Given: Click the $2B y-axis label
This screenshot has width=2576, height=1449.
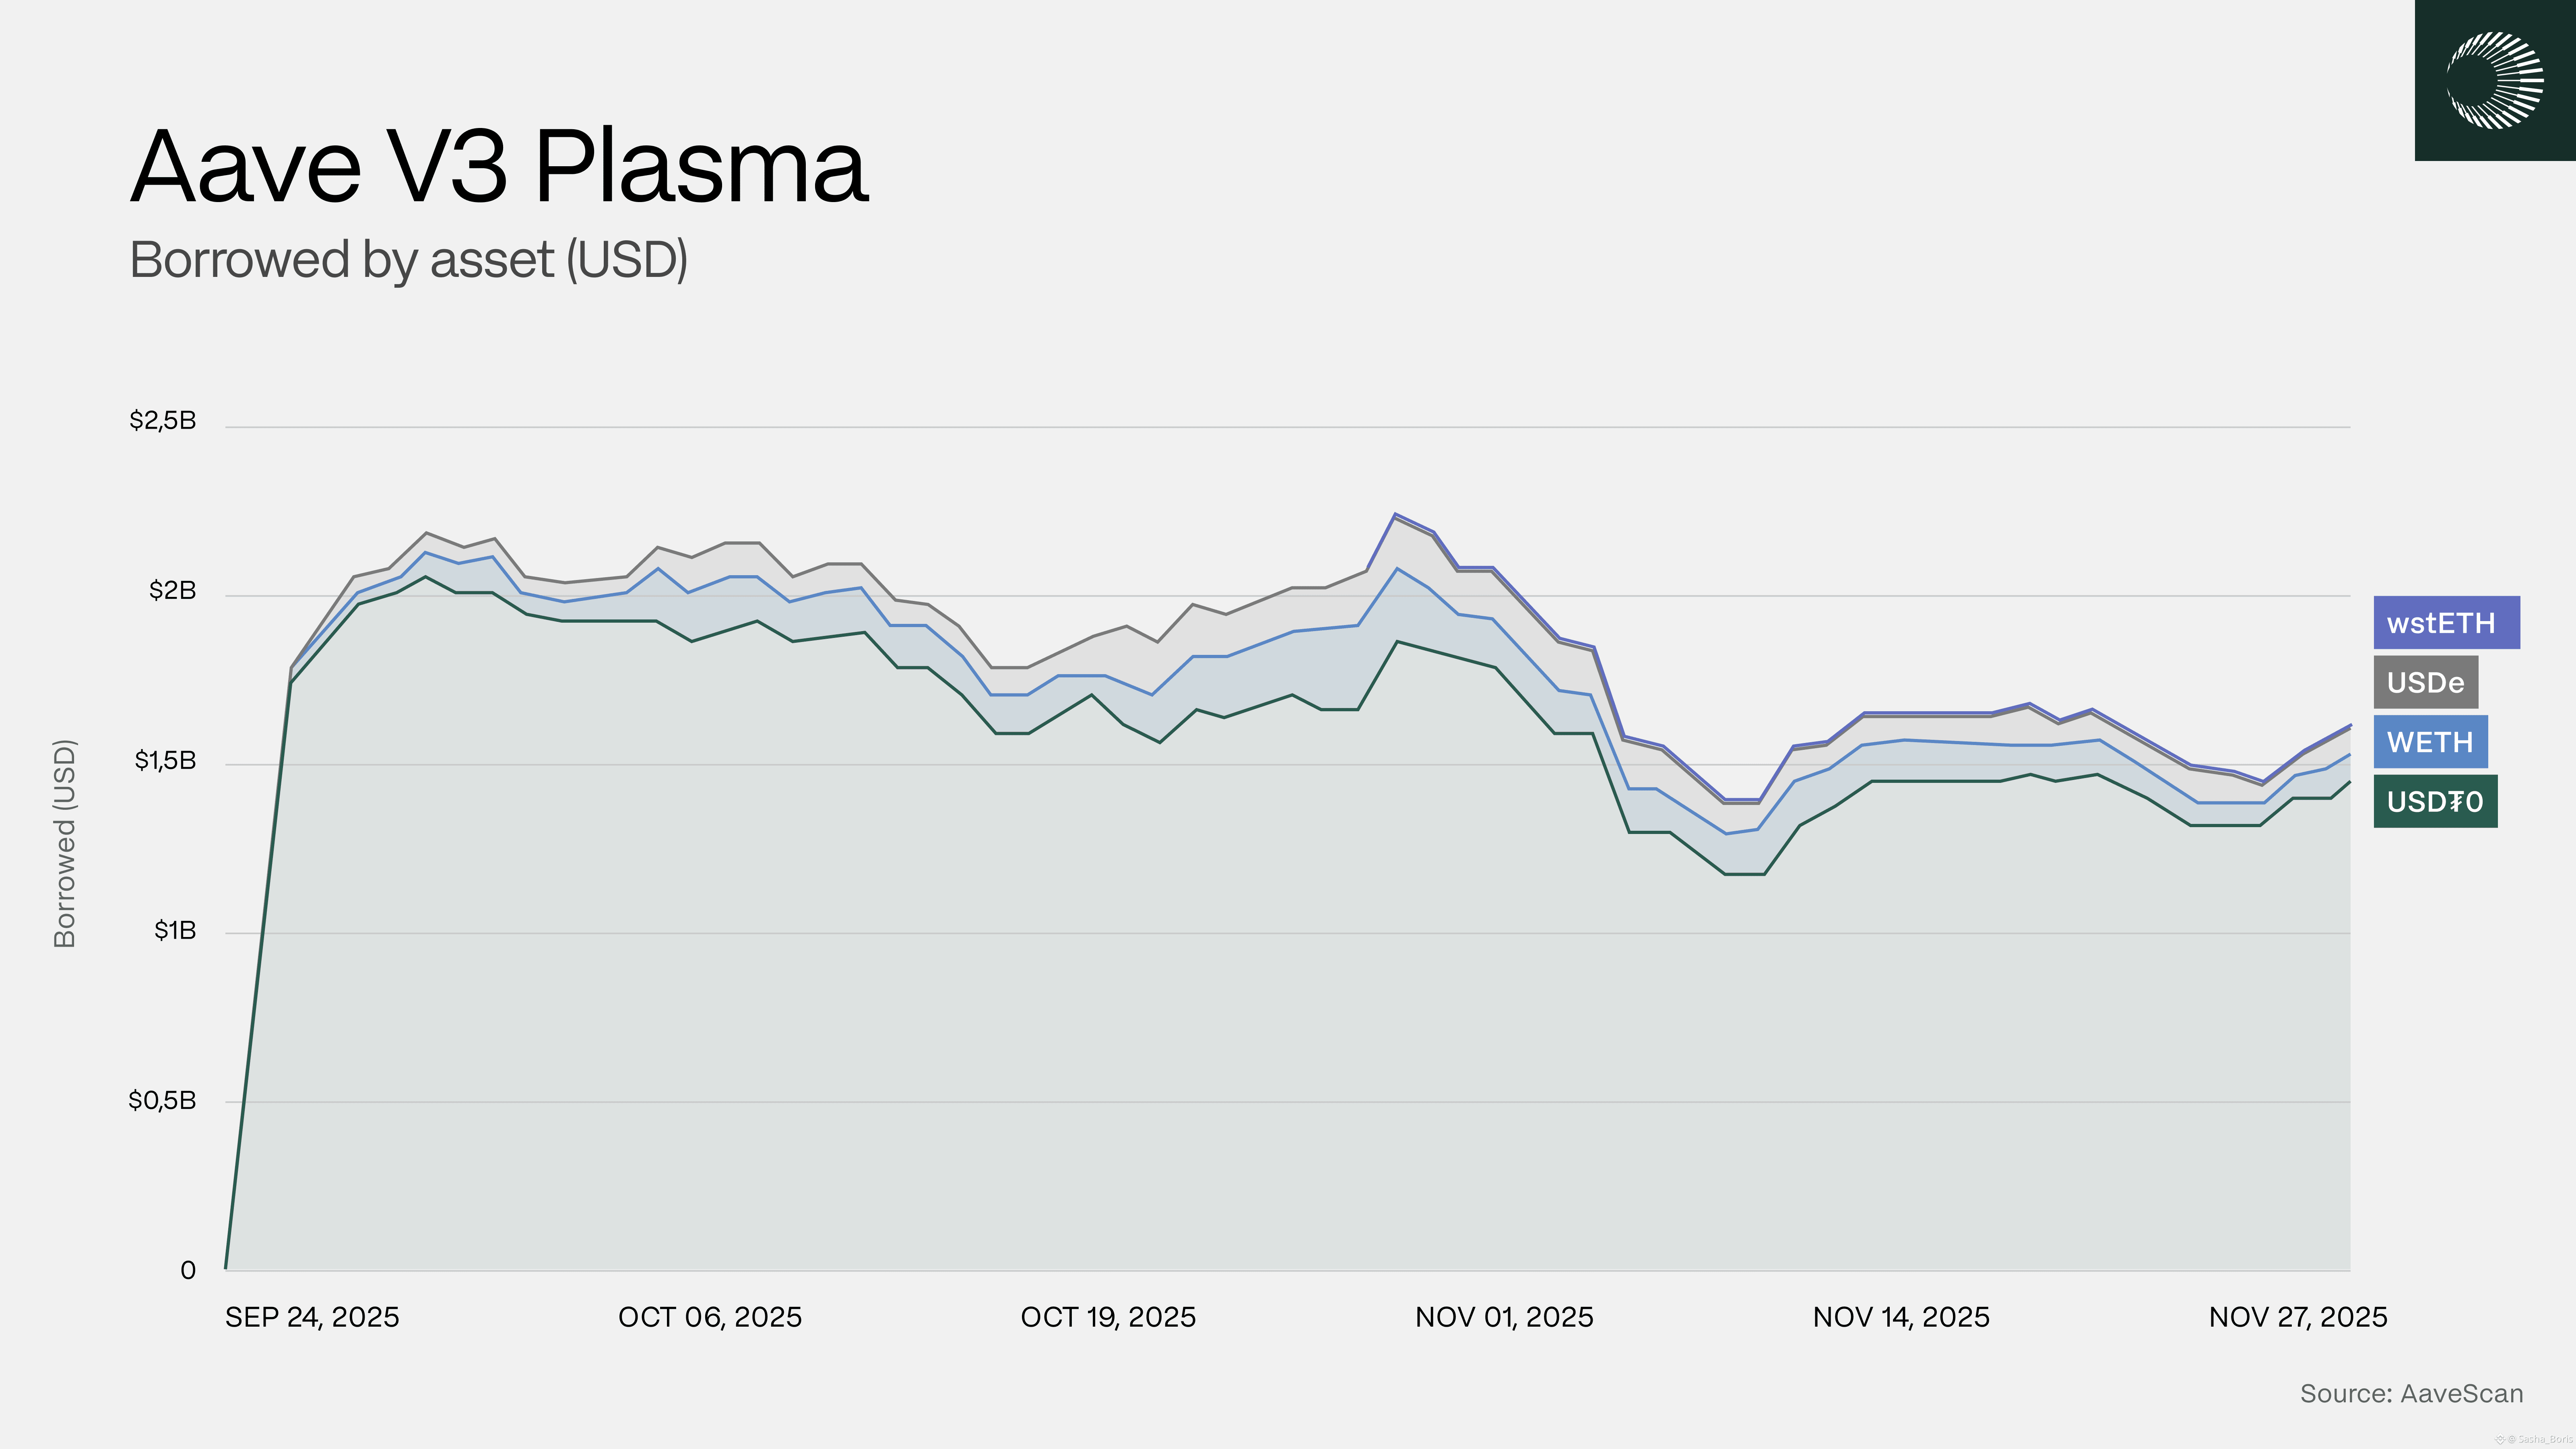Looking at the screenshot, I should (173, 591).
